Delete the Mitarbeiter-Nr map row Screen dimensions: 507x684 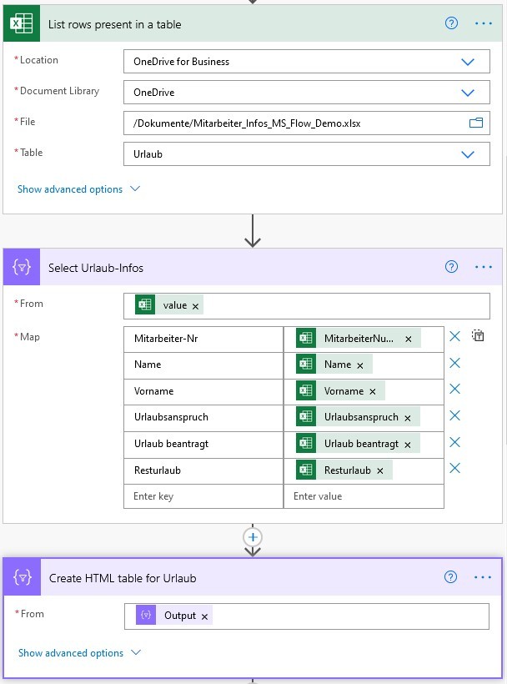[454, 336]
